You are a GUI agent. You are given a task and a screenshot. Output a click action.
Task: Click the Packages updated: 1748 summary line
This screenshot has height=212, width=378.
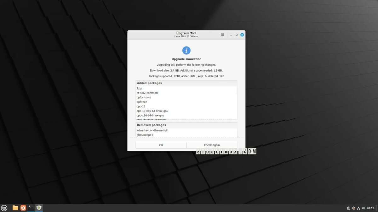186,76
